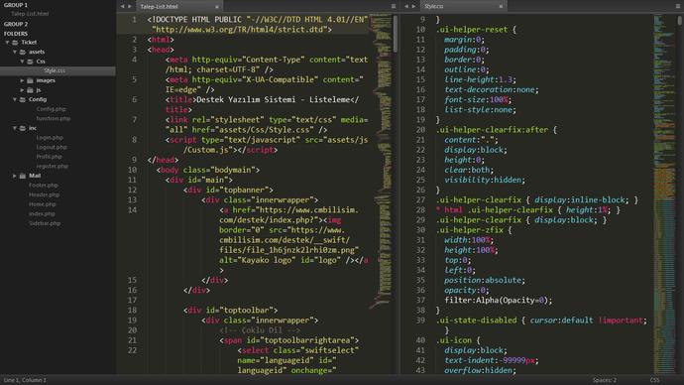Collapse the Ticket folder arrow
This screenshot has width=684, height=385.
pyautogui.click(x=7, y=43)
